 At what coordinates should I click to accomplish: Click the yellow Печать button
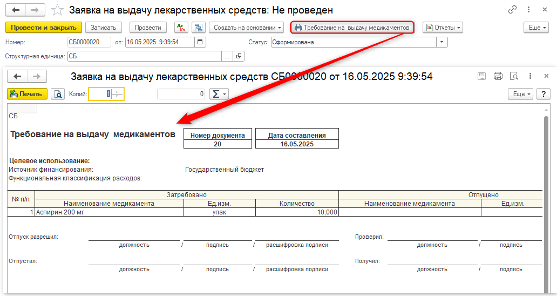point(27,94)
